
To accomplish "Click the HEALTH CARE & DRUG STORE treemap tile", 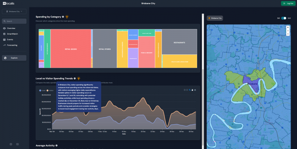I will pyautogui.click(x=180, y=61).
